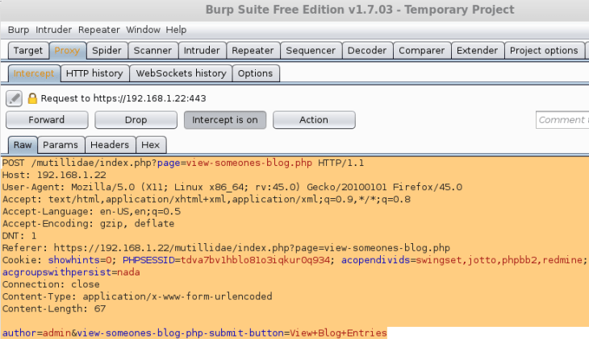
Task: Switch to the Params view tab
Action: pos(61,145)
